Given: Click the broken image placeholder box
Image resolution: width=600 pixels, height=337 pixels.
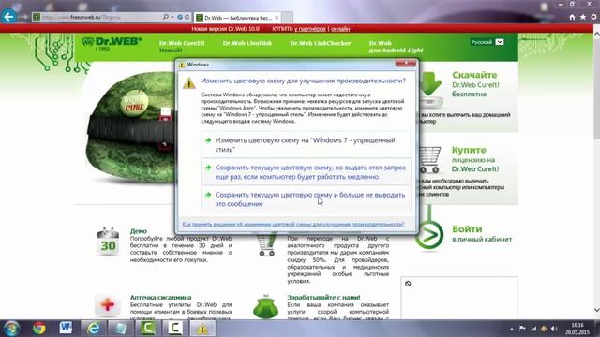Looking at the screenshot, I should tap(459, 298).
